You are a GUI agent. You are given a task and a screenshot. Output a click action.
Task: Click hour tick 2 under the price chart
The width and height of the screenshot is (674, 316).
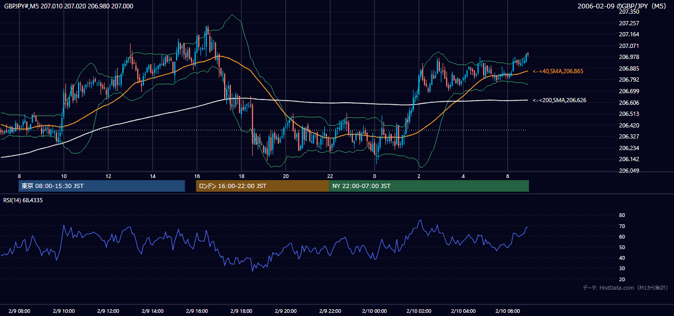(x=419, y=176)
